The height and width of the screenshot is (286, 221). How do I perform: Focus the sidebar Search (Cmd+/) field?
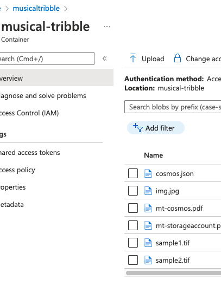[x=47, y=58]
